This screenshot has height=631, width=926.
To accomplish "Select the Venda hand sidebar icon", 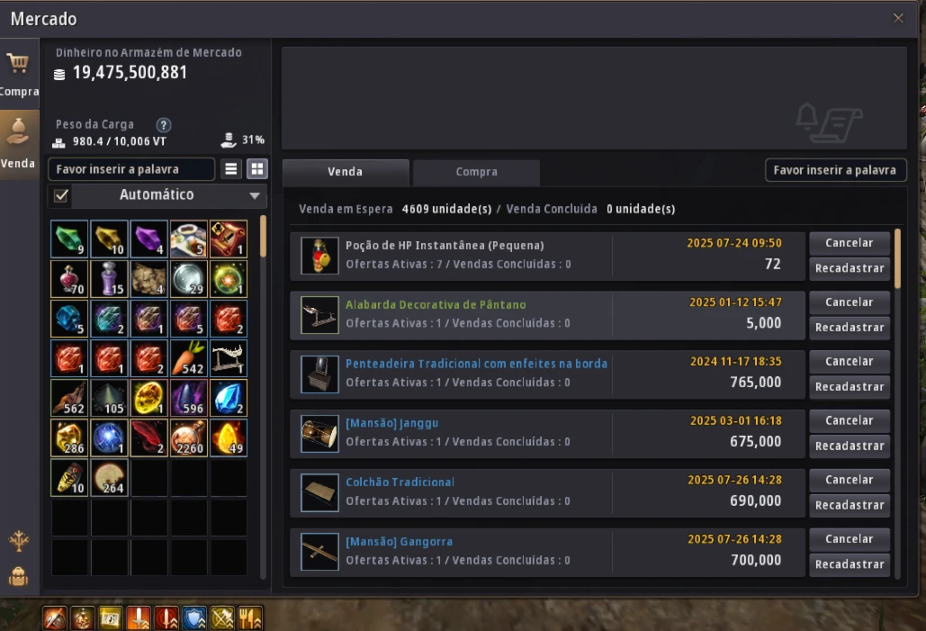I will tap(18, 131).
